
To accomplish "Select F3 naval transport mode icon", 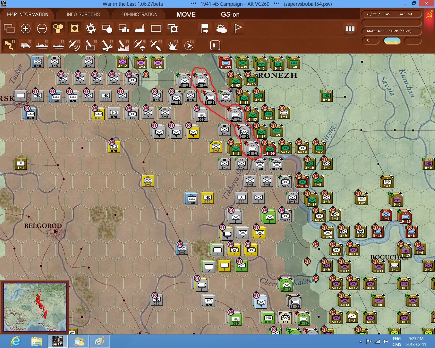I will pyautogui.click(x=42, y=45).
